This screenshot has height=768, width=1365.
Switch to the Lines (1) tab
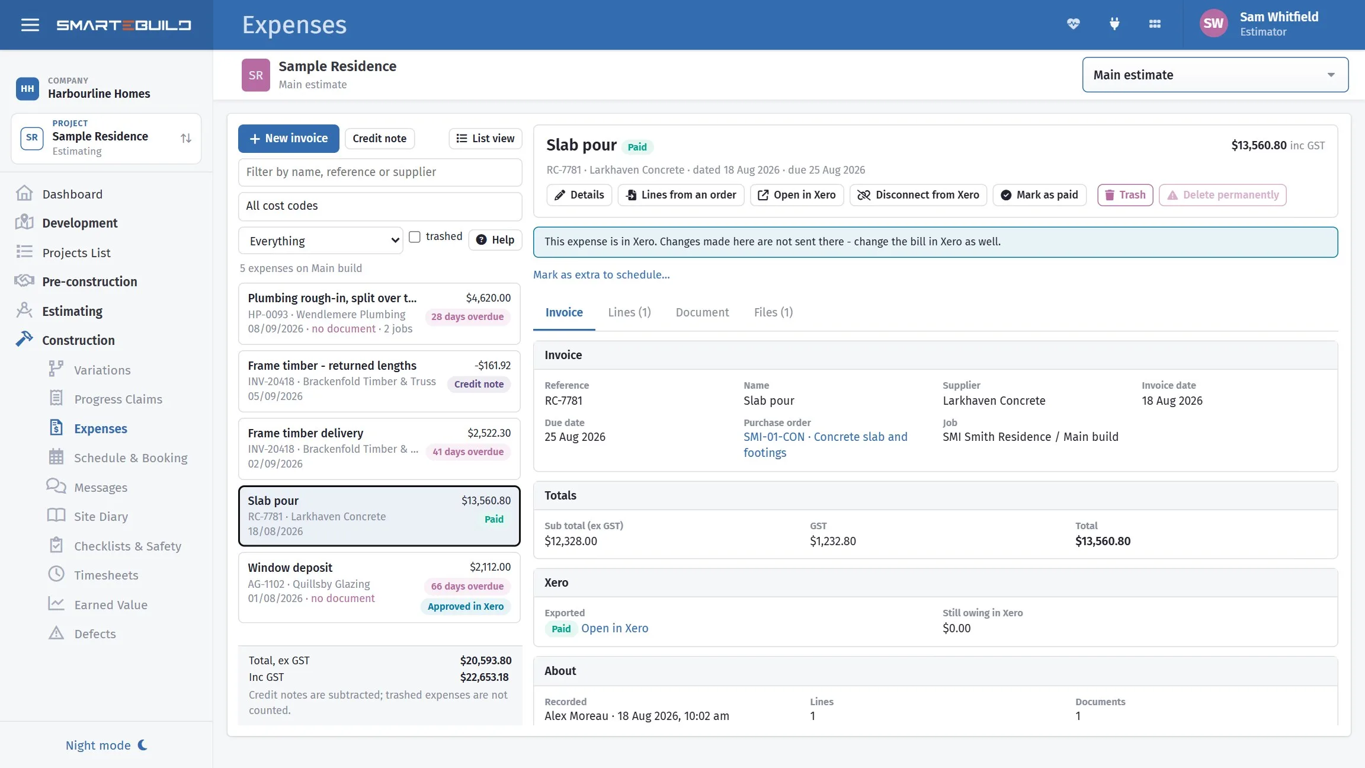(x=629, y=312)
